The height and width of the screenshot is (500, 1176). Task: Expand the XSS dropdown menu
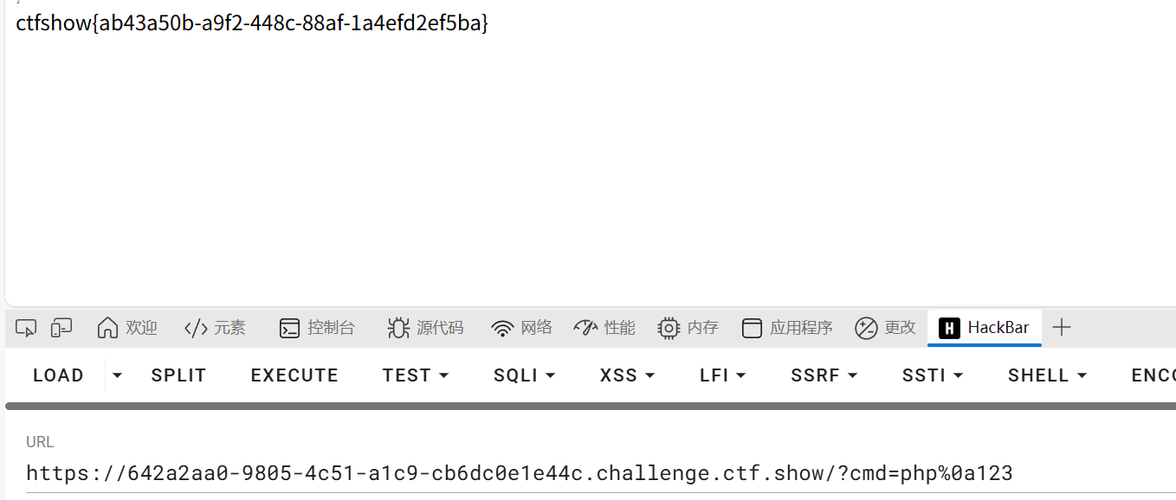[x=628, y=375]
